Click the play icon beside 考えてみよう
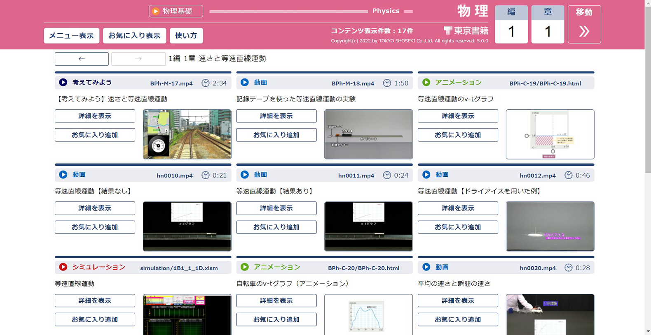 pyautogui.click(x=63, y=82)
